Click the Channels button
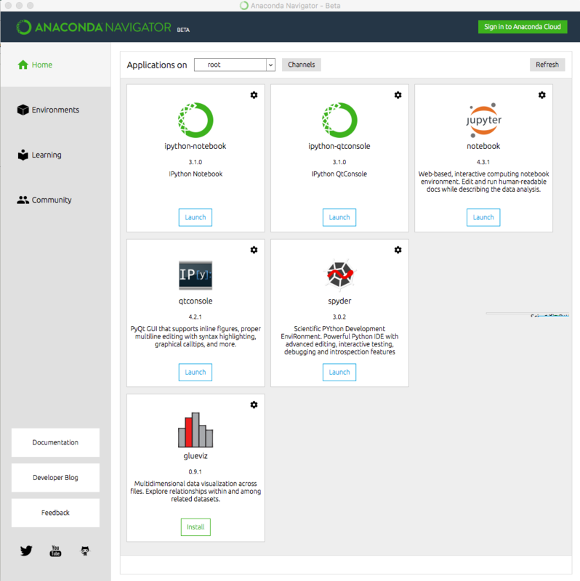The image size is (580, 581). [301, 65]
